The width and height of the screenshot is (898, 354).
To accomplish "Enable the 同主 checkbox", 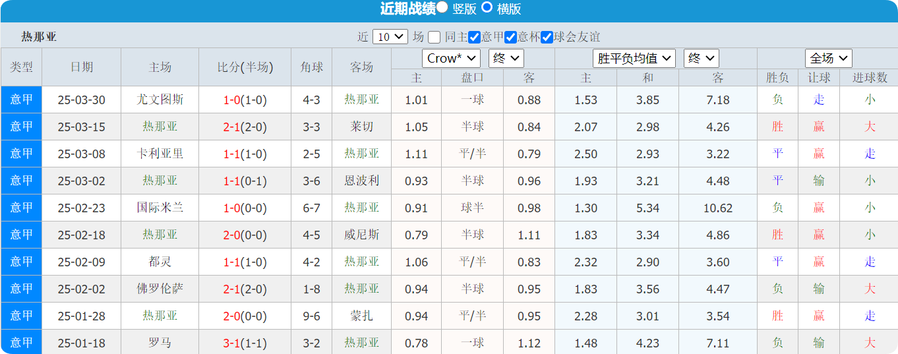I will [x=434, y=38].
